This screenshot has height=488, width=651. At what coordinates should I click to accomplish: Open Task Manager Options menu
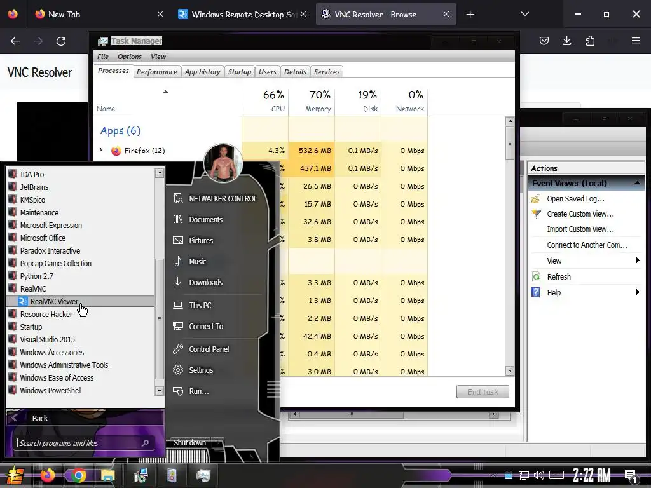[x=130, y=57]
